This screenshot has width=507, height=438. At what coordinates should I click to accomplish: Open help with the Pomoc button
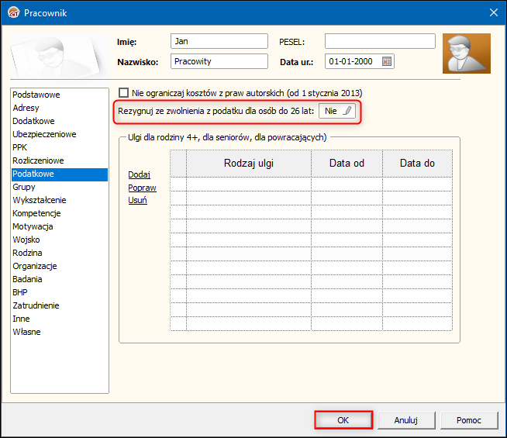point(468,420)
